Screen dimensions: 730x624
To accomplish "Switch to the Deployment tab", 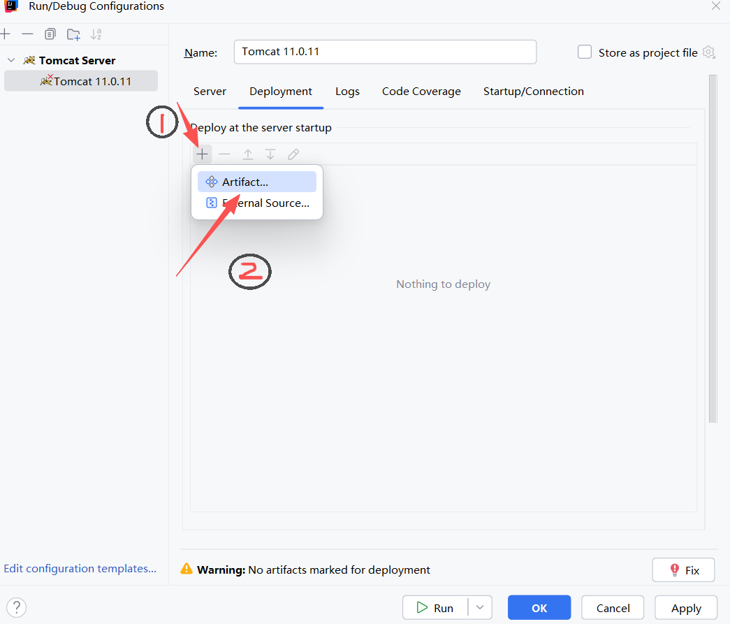I will 281,92.
